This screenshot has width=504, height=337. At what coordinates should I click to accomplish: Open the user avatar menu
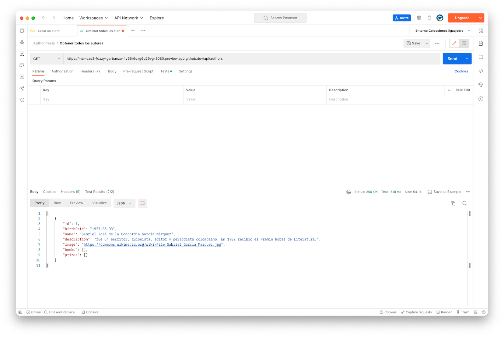[x=440, y=18]
